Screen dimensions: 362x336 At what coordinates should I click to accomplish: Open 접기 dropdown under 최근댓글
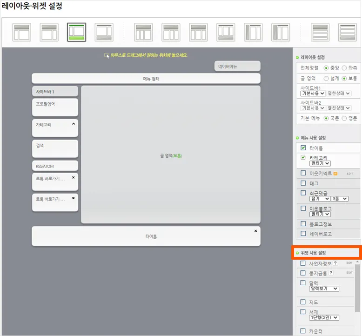pyautogui.click(x=320, y=199)
